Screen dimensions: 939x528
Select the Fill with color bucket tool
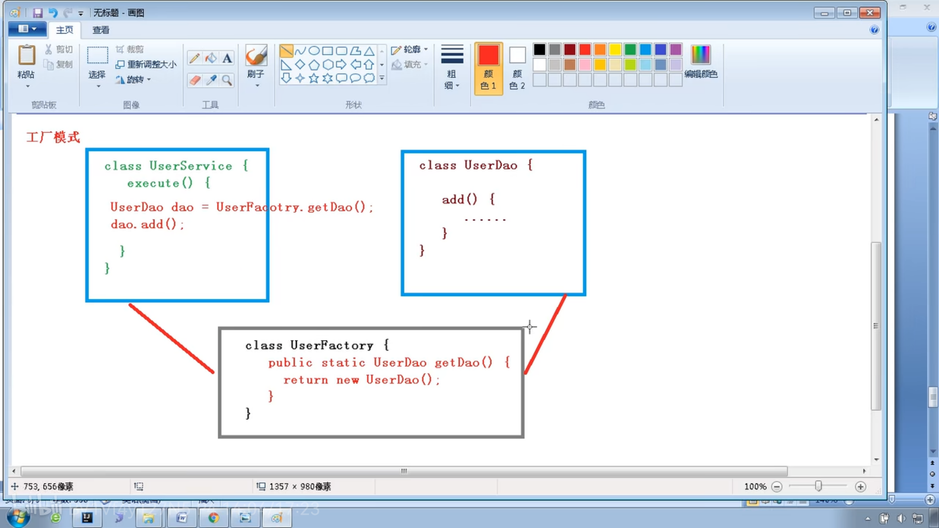point(211,59)
